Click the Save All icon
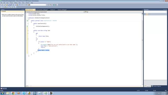Viewport: 168px width, 95px height. click(11, 5)
